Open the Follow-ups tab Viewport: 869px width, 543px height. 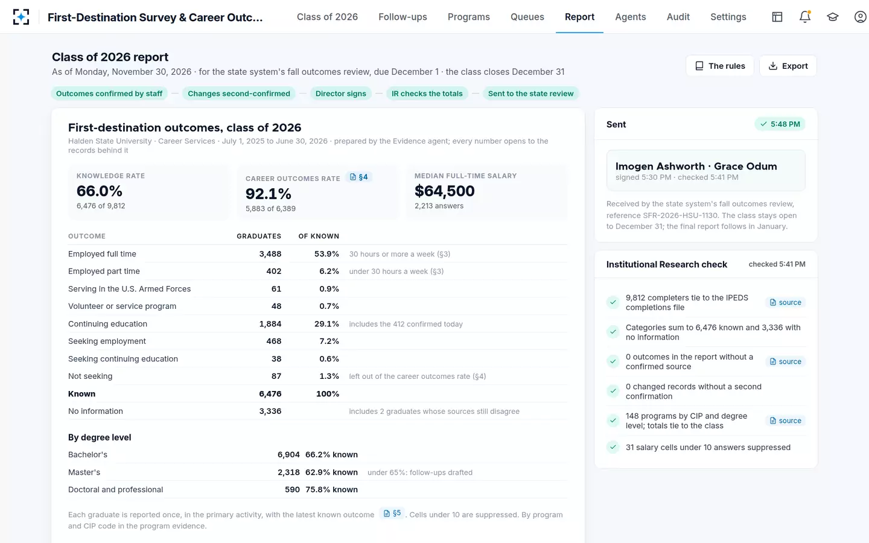[x=403, y=17]
